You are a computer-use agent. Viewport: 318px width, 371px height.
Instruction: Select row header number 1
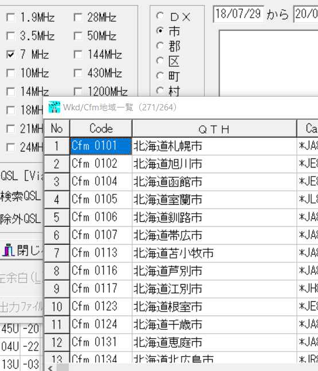[57, 146]
